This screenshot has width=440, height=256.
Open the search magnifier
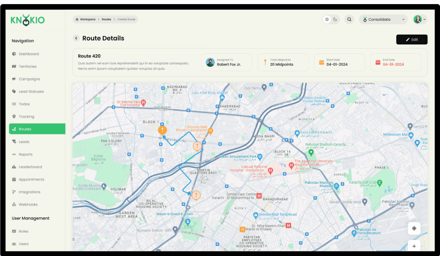349,19
